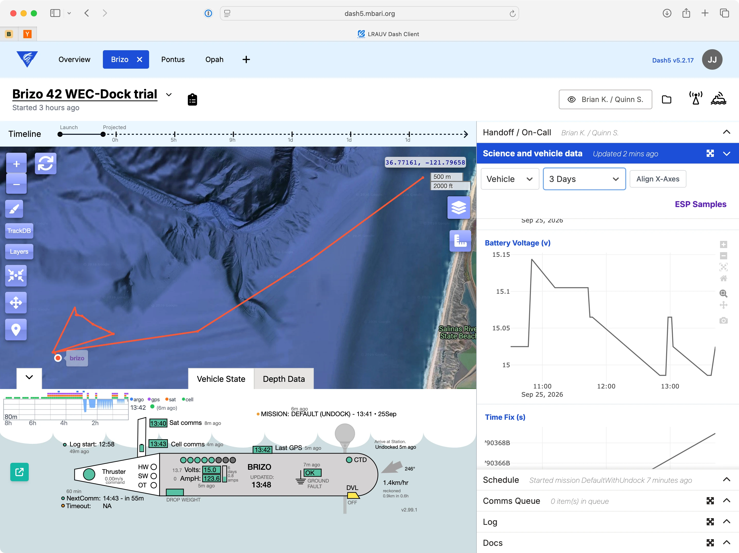The image size is (739, 553).
Task: Maximize the Log panel
Action: [x=710, y=522]
